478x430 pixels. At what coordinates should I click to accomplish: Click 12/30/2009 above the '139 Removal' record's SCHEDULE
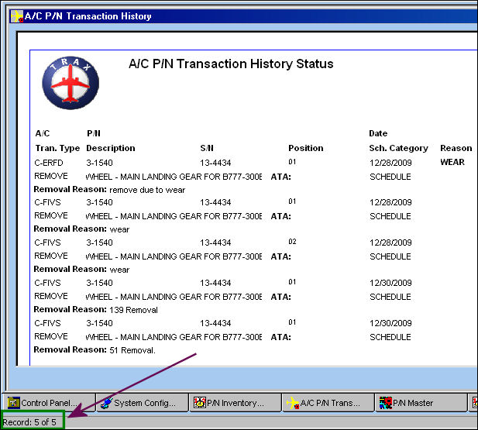390,283
